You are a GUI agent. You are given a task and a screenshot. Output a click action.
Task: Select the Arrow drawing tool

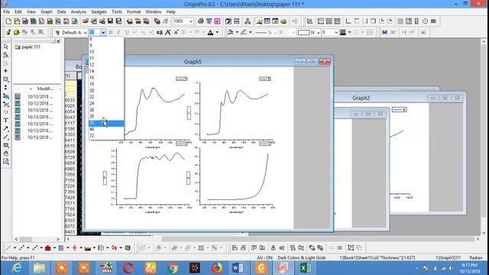[x=5, y=128]
